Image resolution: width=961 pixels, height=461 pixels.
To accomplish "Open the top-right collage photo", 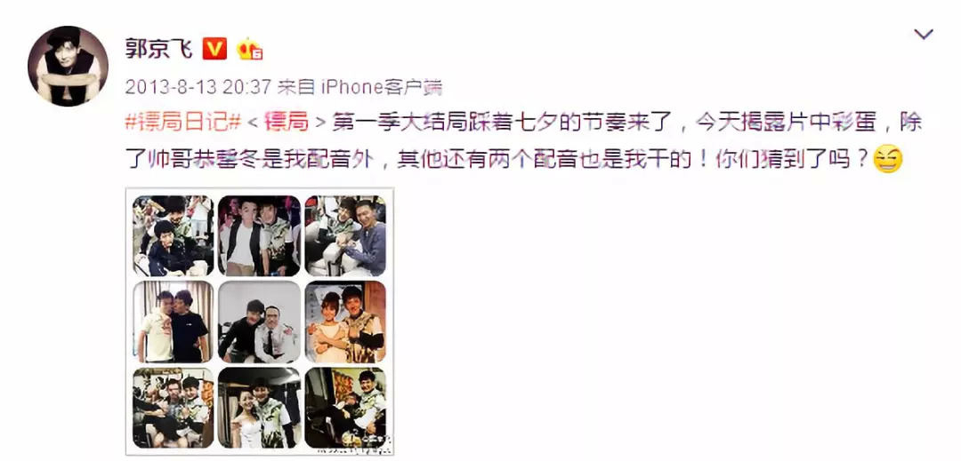I will pyautogui.click(x=345, y=236).
